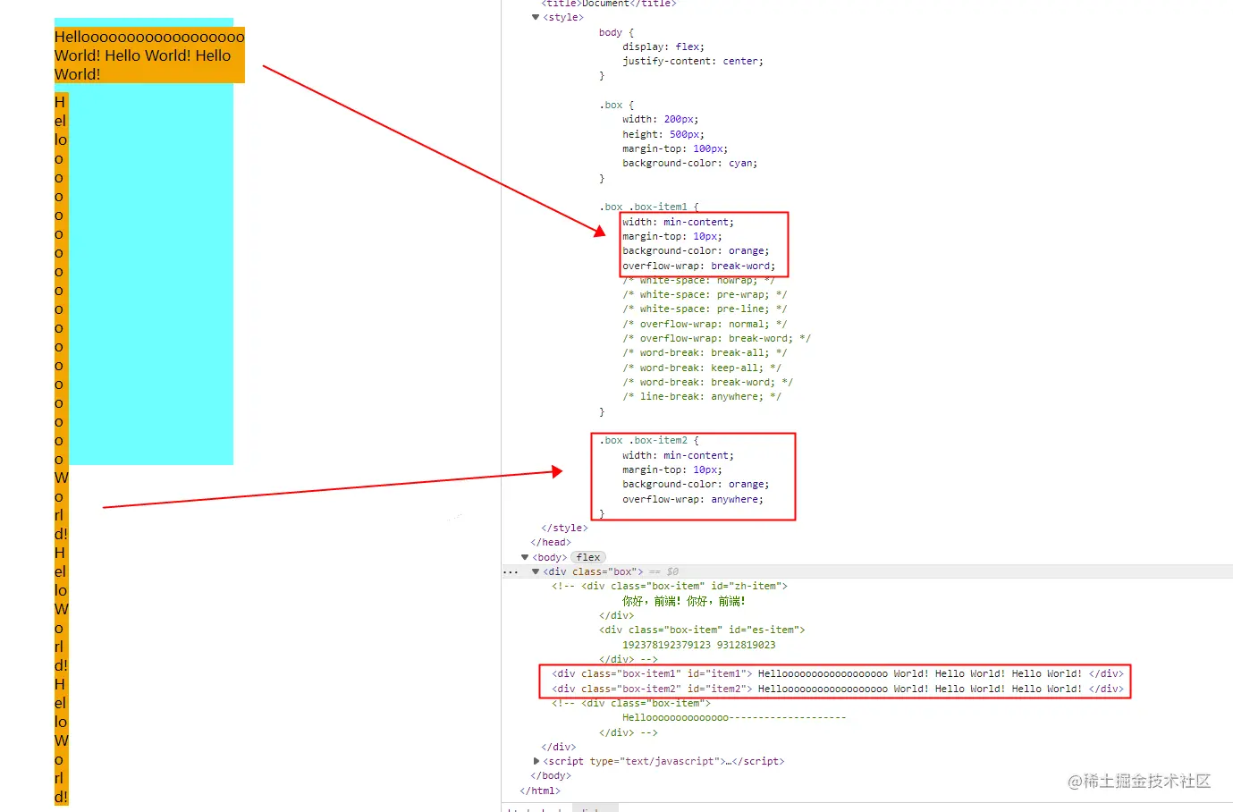Click the ".box {" selector line
1233x812 pixels.
pyautogui.click(x=616, y=105)
